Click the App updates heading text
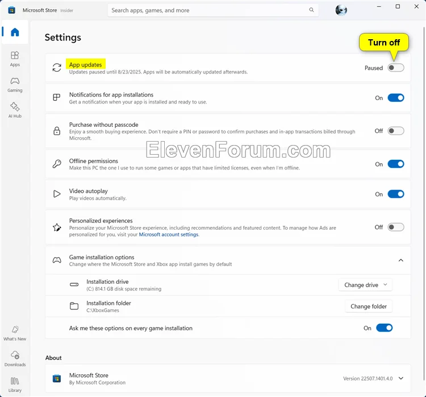Image resolution: width=426 pixels, height=397 pixels. (x=85, y=65)
